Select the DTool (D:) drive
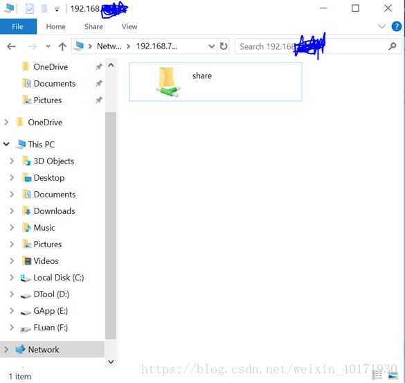 pyautogui.click(x=51, y=294)
